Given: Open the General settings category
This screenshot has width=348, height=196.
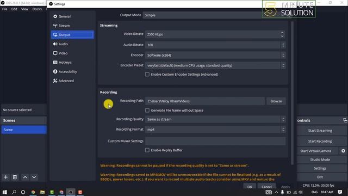Looking at the screenshot, I should (x=72, y=16).
